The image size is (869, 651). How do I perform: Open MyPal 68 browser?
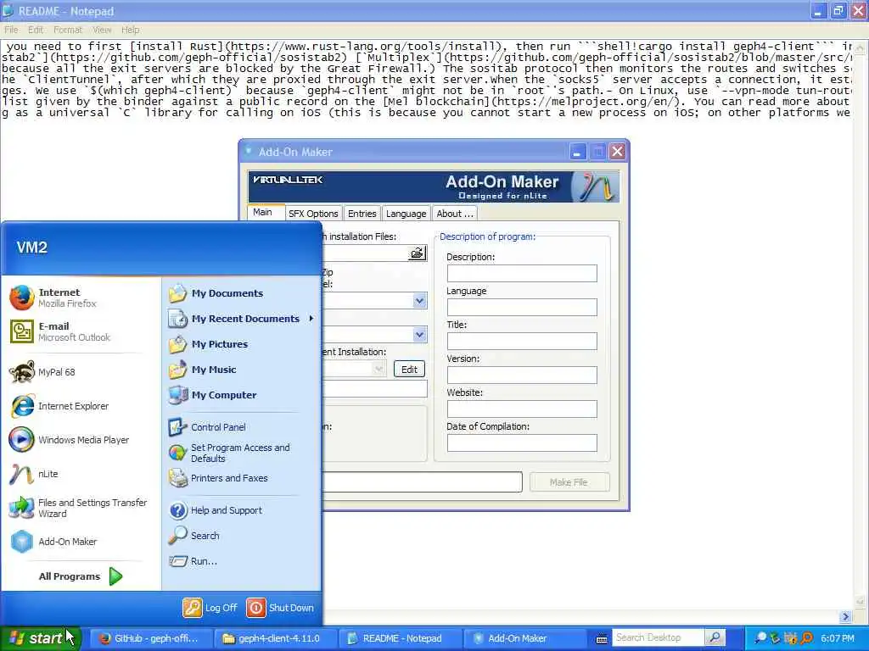click(42, 372)
